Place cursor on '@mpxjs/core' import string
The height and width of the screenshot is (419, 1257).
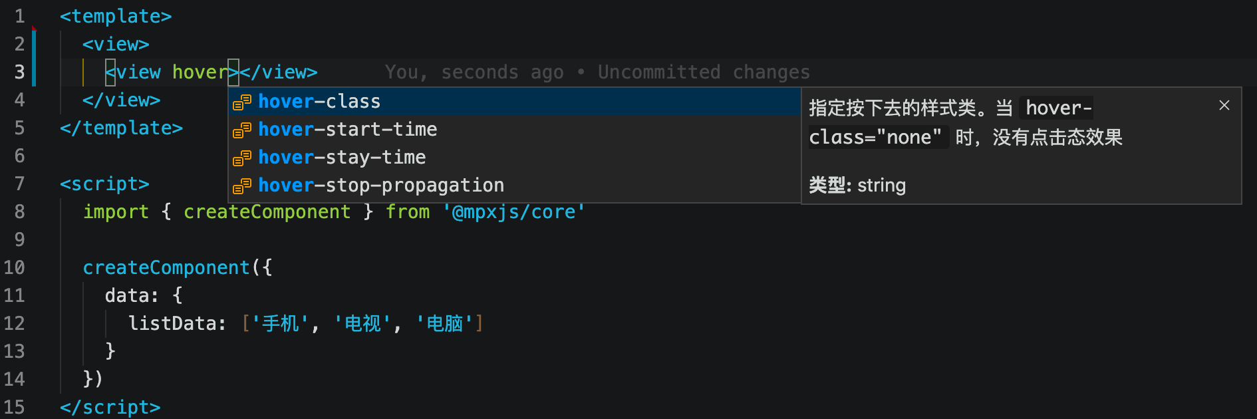click(x=513, y=211)
